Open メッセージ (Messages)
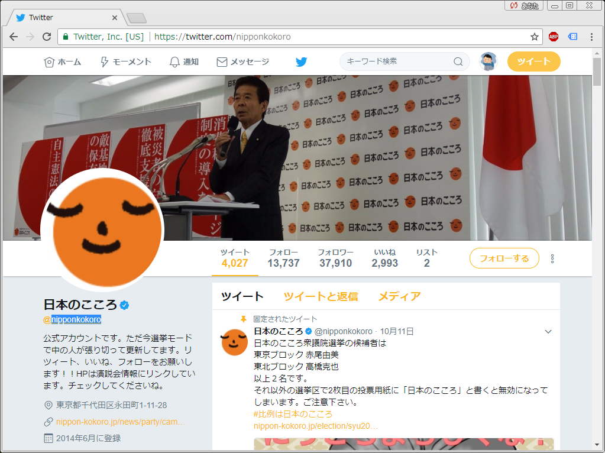Image resolution: width=605 pixels, height=453 pixels. coord(243,62)
